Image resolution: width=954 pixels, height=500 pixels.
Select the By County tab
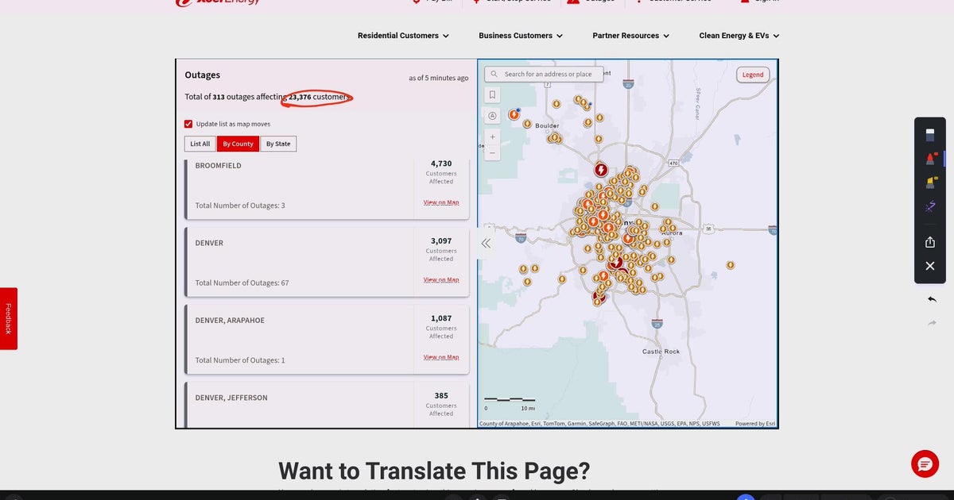(x=238, y=144)
